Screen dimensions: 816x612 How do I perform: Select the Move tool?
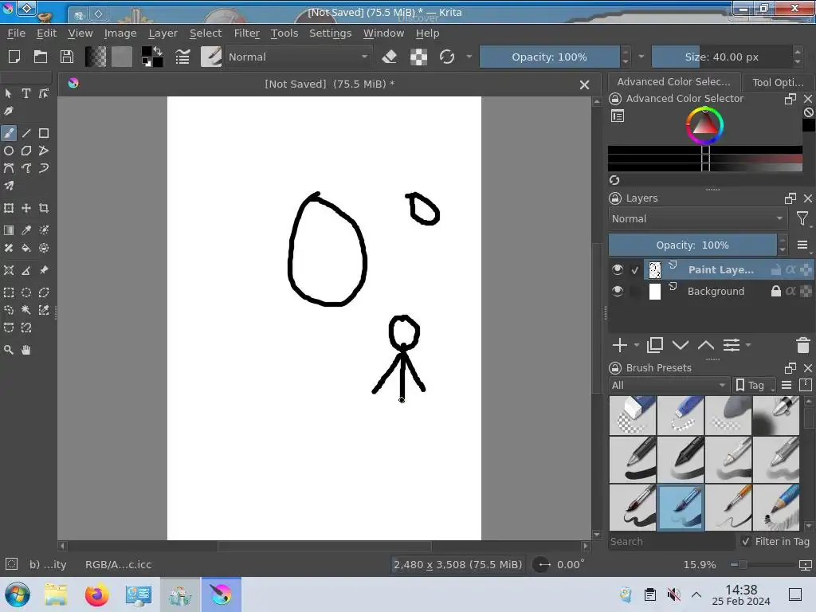point(26,208)
